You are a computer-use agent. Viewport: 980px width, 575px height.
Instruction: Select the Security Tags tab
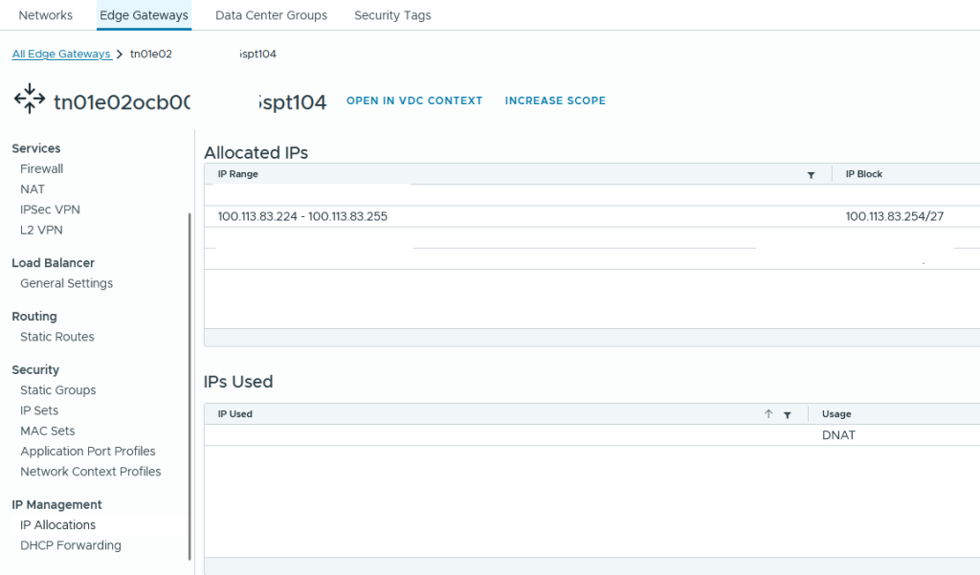(392, 15)
